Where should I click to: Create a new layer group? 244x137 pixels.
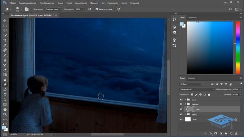(226, 134)
